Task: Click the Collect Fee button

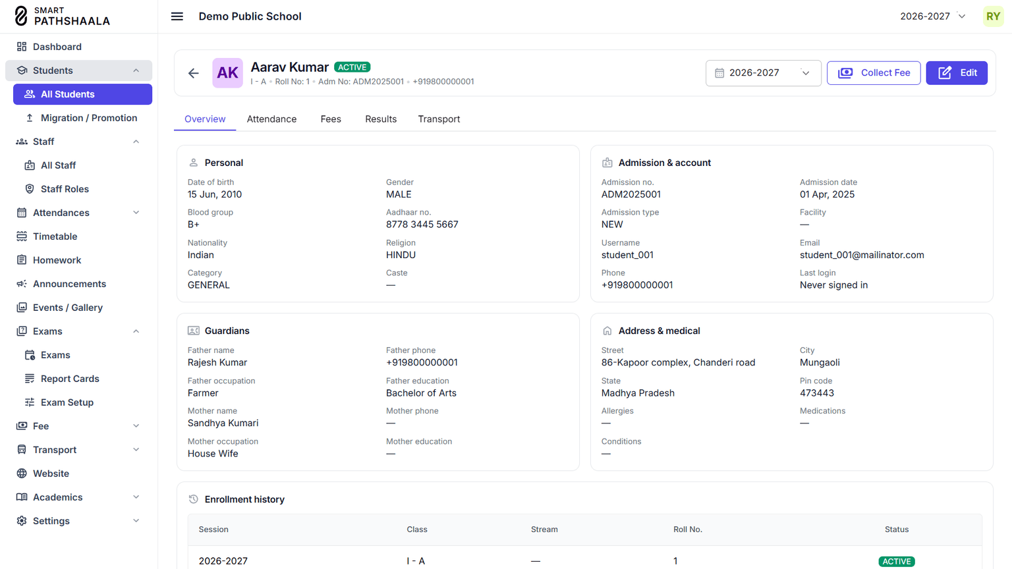Action: [x=874, y=73]
